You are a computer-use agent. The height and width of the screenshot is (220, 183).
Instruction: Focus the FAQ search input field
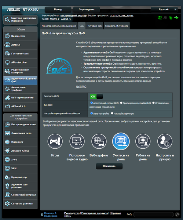click(x=153, y=214)
